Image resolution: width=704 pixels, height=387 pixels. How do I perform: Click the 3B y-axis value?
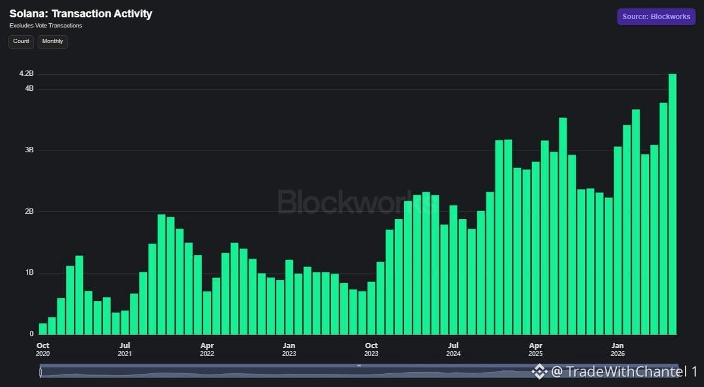coord(29,150)
